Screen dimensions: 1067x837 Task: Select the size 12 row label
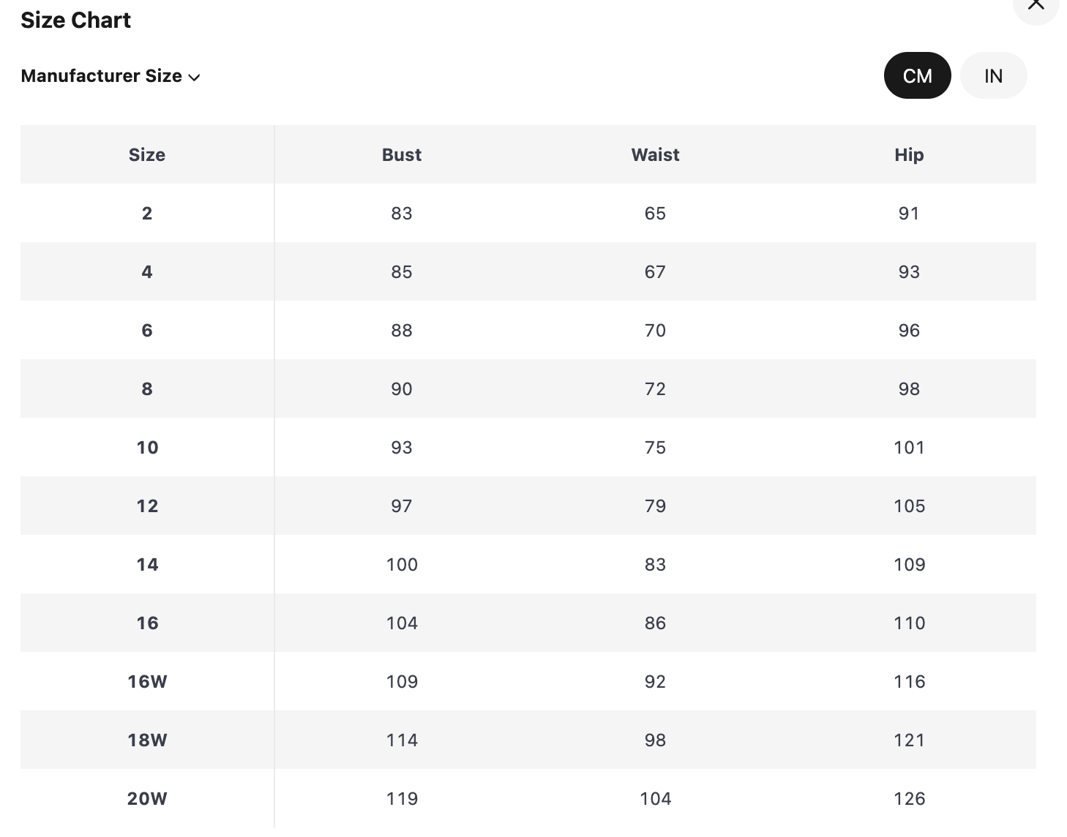point(147,506)
